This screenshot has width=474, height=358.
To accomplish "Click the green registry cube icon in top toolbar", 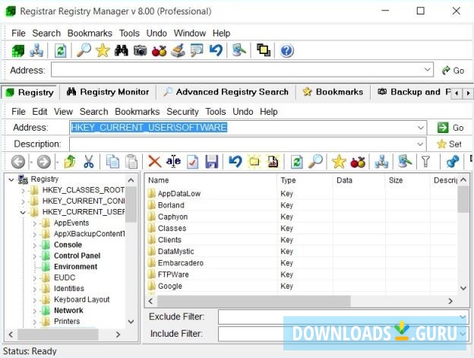I will point(17,50).
